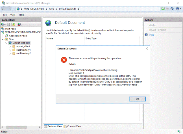
Task: Switch to the Features View tab
Action: click(53, 126)
